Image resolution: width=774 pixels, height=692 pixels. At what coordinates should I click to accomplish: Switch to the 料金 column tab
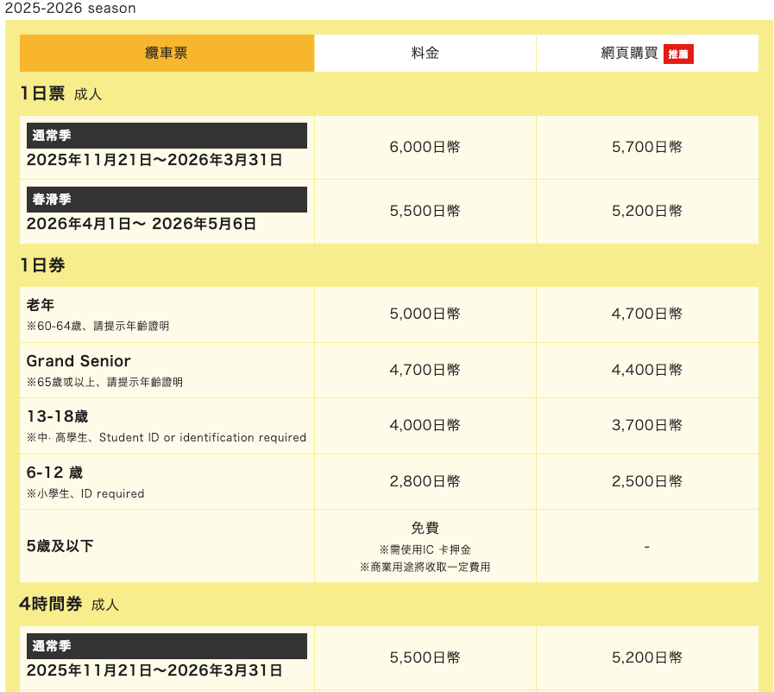click(x=425, y=53)
